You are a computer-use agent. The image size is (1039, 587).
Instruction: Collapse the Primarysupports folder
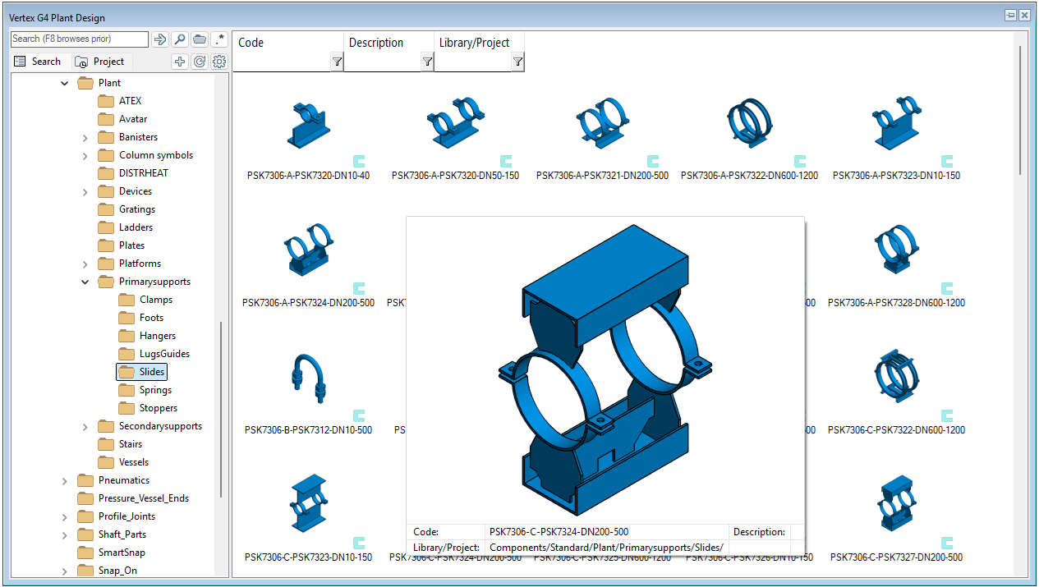coord(85,281)
